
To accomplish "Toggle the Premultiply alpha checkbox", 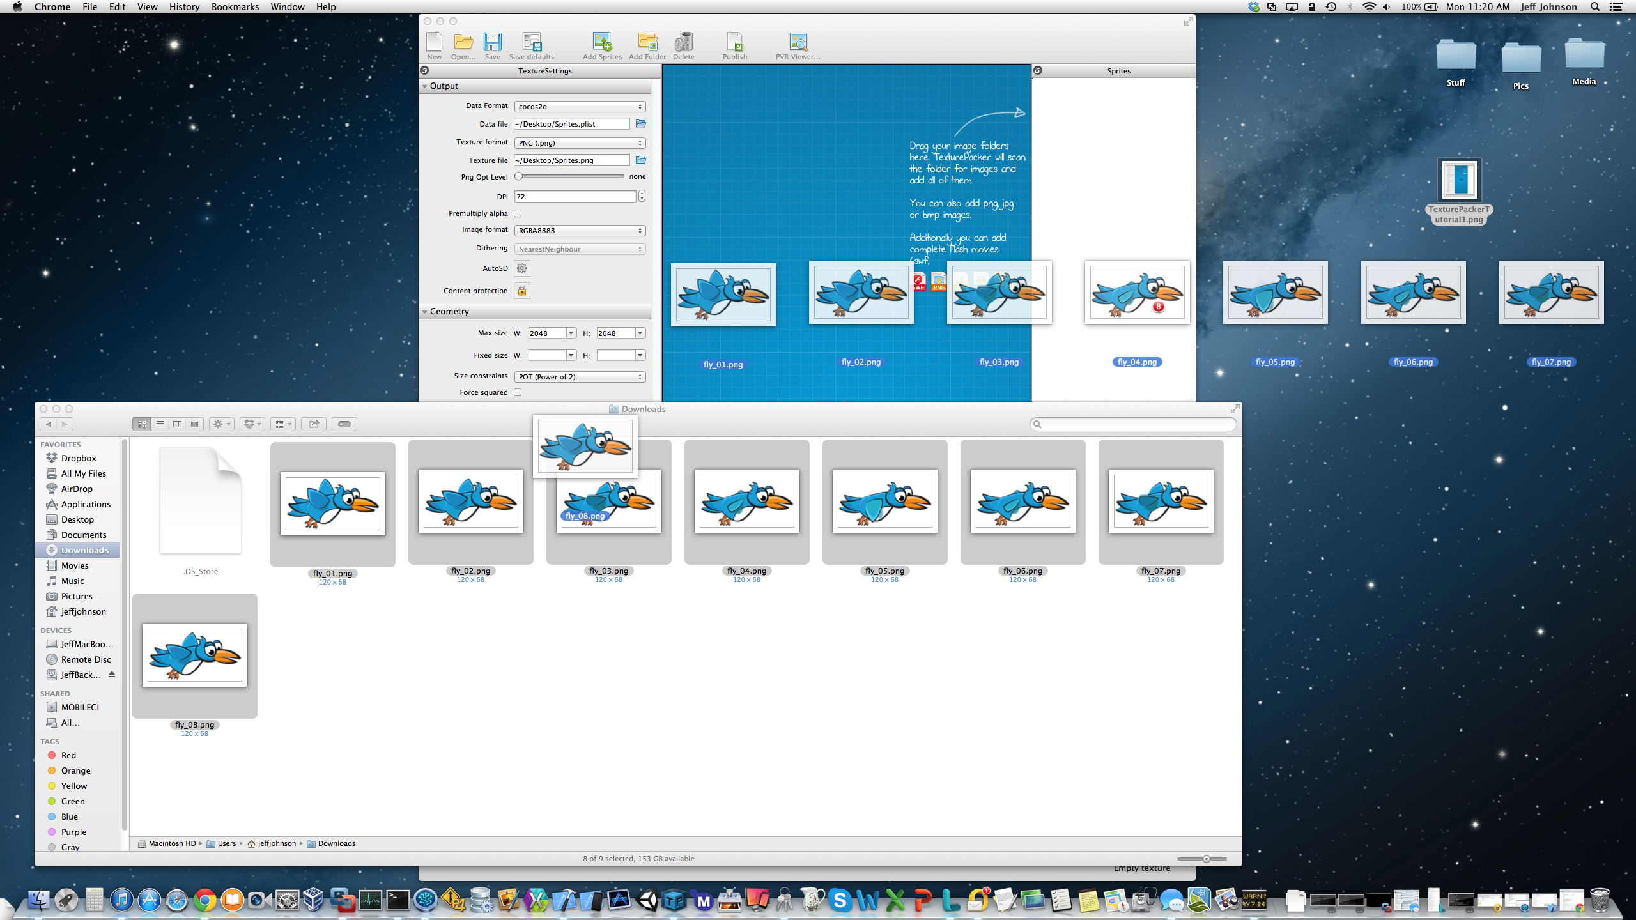I will point(518,214).
